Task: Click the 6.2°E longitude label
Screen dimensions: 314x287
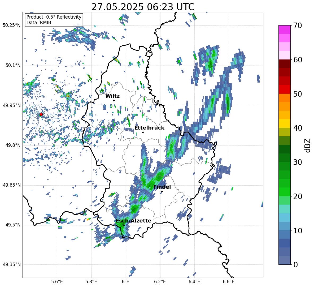Action: 160,282
